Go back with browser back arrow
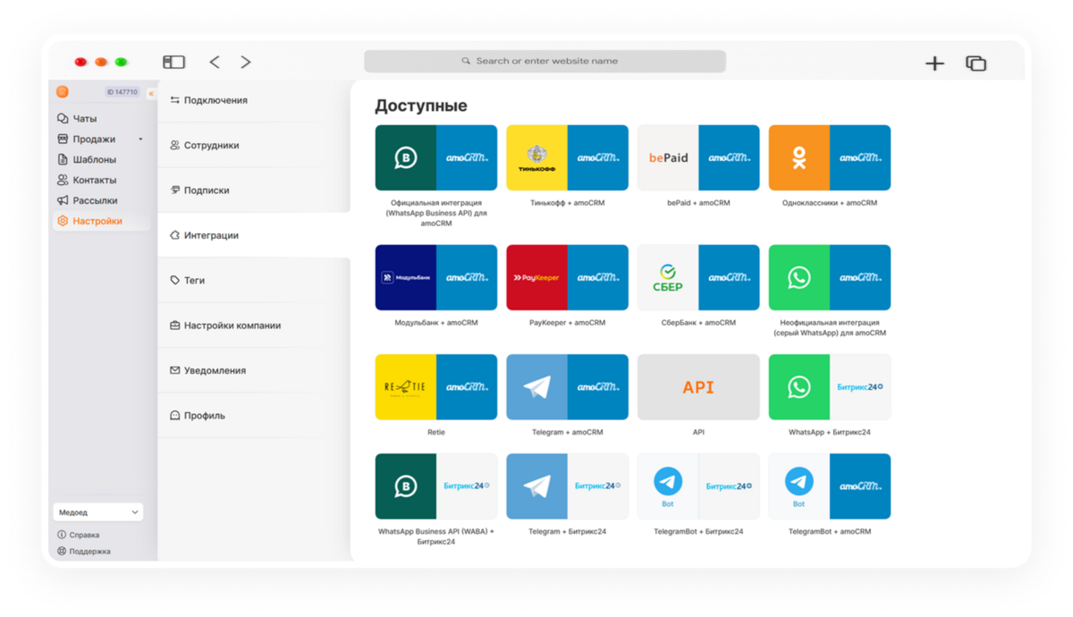This screenshot has width=1073, height=617. click(x=215, y=62)
